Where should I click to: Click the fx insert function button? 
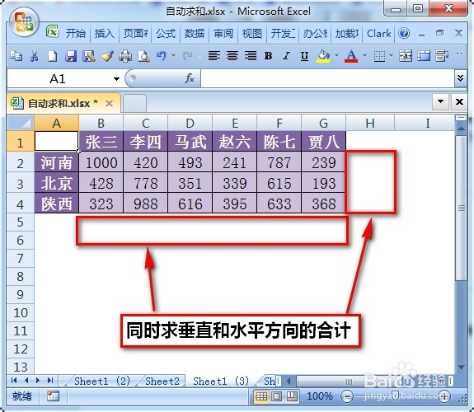tap(190, 78)
